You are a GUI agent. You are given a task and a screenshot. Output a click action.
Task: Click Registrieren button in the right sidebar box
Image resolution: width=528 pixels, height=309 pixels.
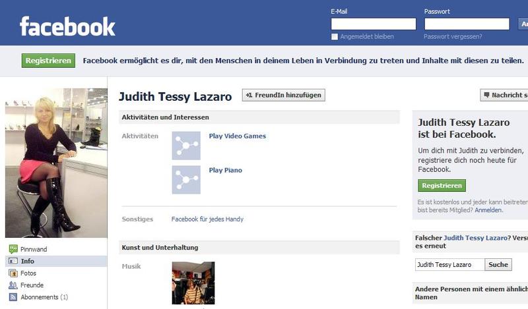(442, 186)
